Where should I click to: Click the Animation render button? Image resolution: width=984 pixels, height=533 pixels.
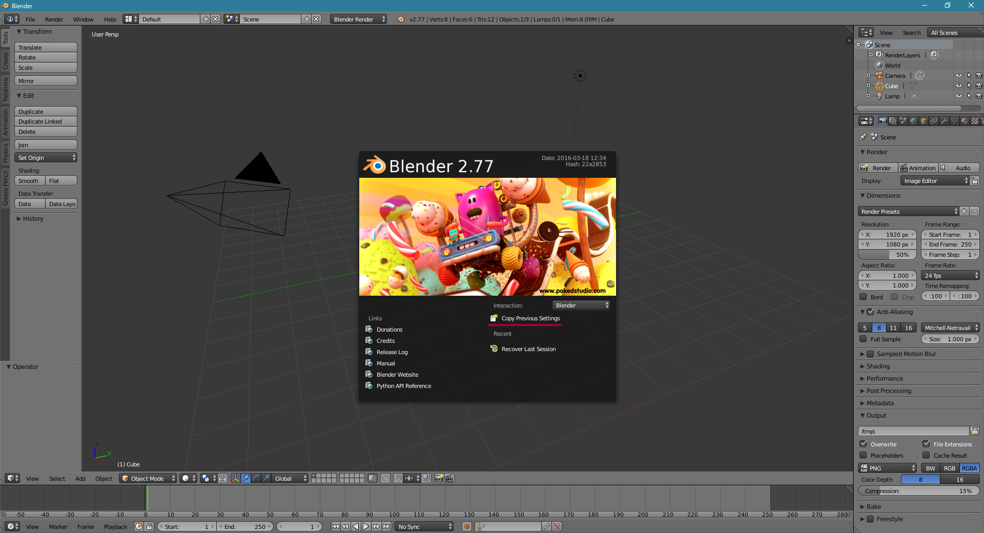tap(918, 168)
